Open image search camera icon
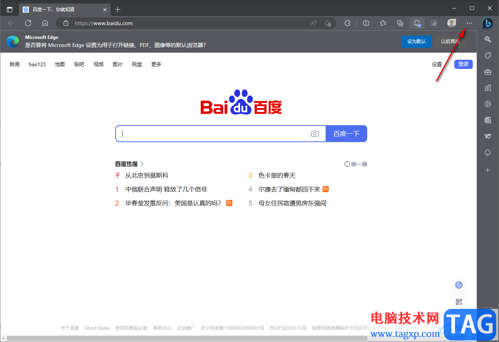 (x=315, y=134)
